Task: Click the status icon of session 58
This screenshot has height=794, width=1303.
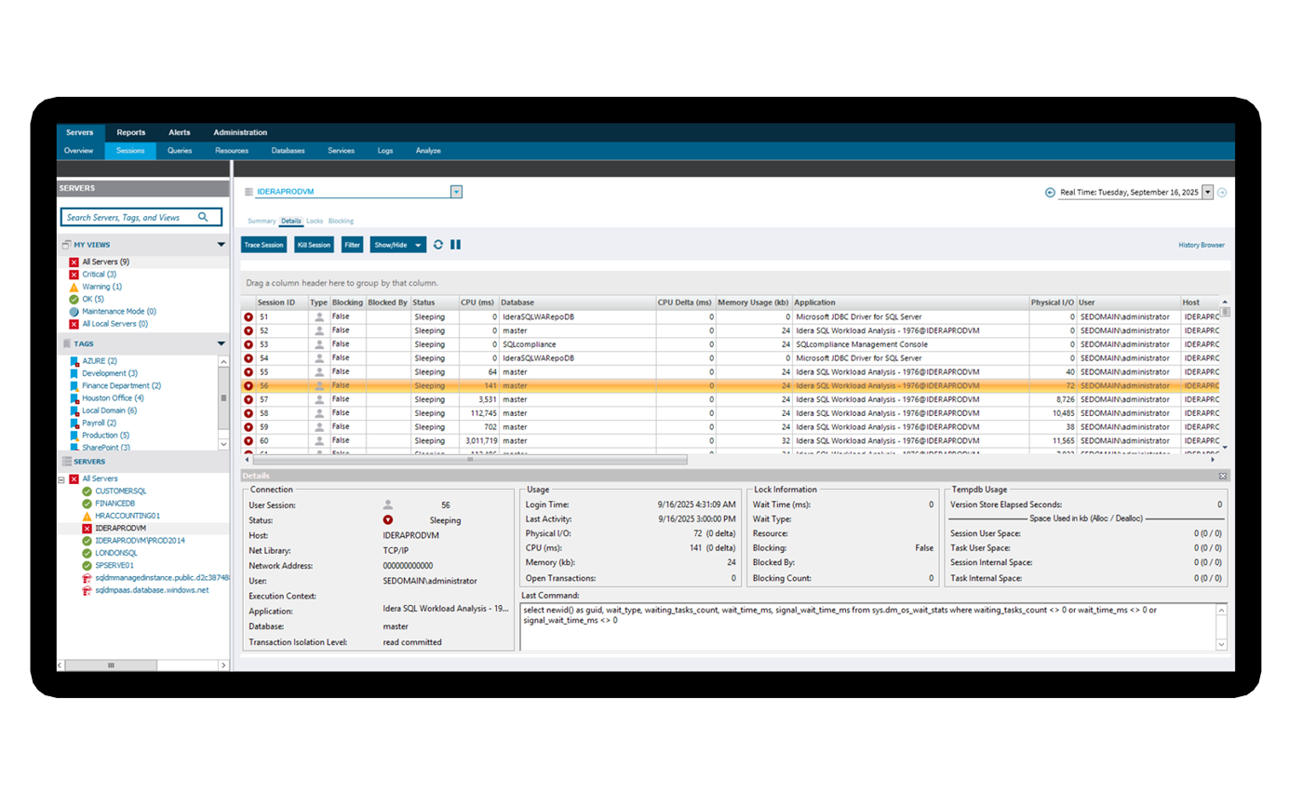Action: [249, 413]
